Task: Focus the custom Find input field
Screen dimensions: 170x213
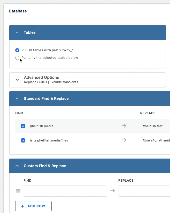Action: tap(65, 191)
